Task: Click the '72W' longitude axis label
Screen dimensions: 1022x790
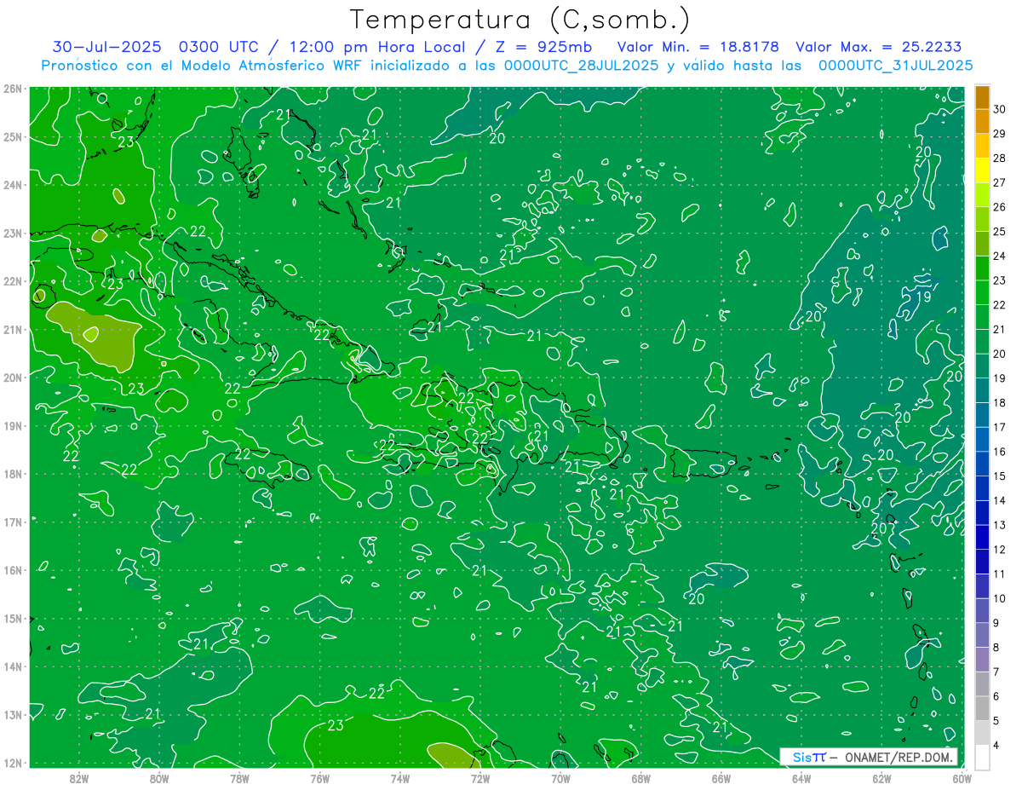Action: coord(480,779)
